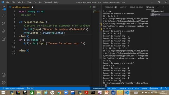Open PowerPoint from the taskbar
169x95 pixels.
pos(107,93)
